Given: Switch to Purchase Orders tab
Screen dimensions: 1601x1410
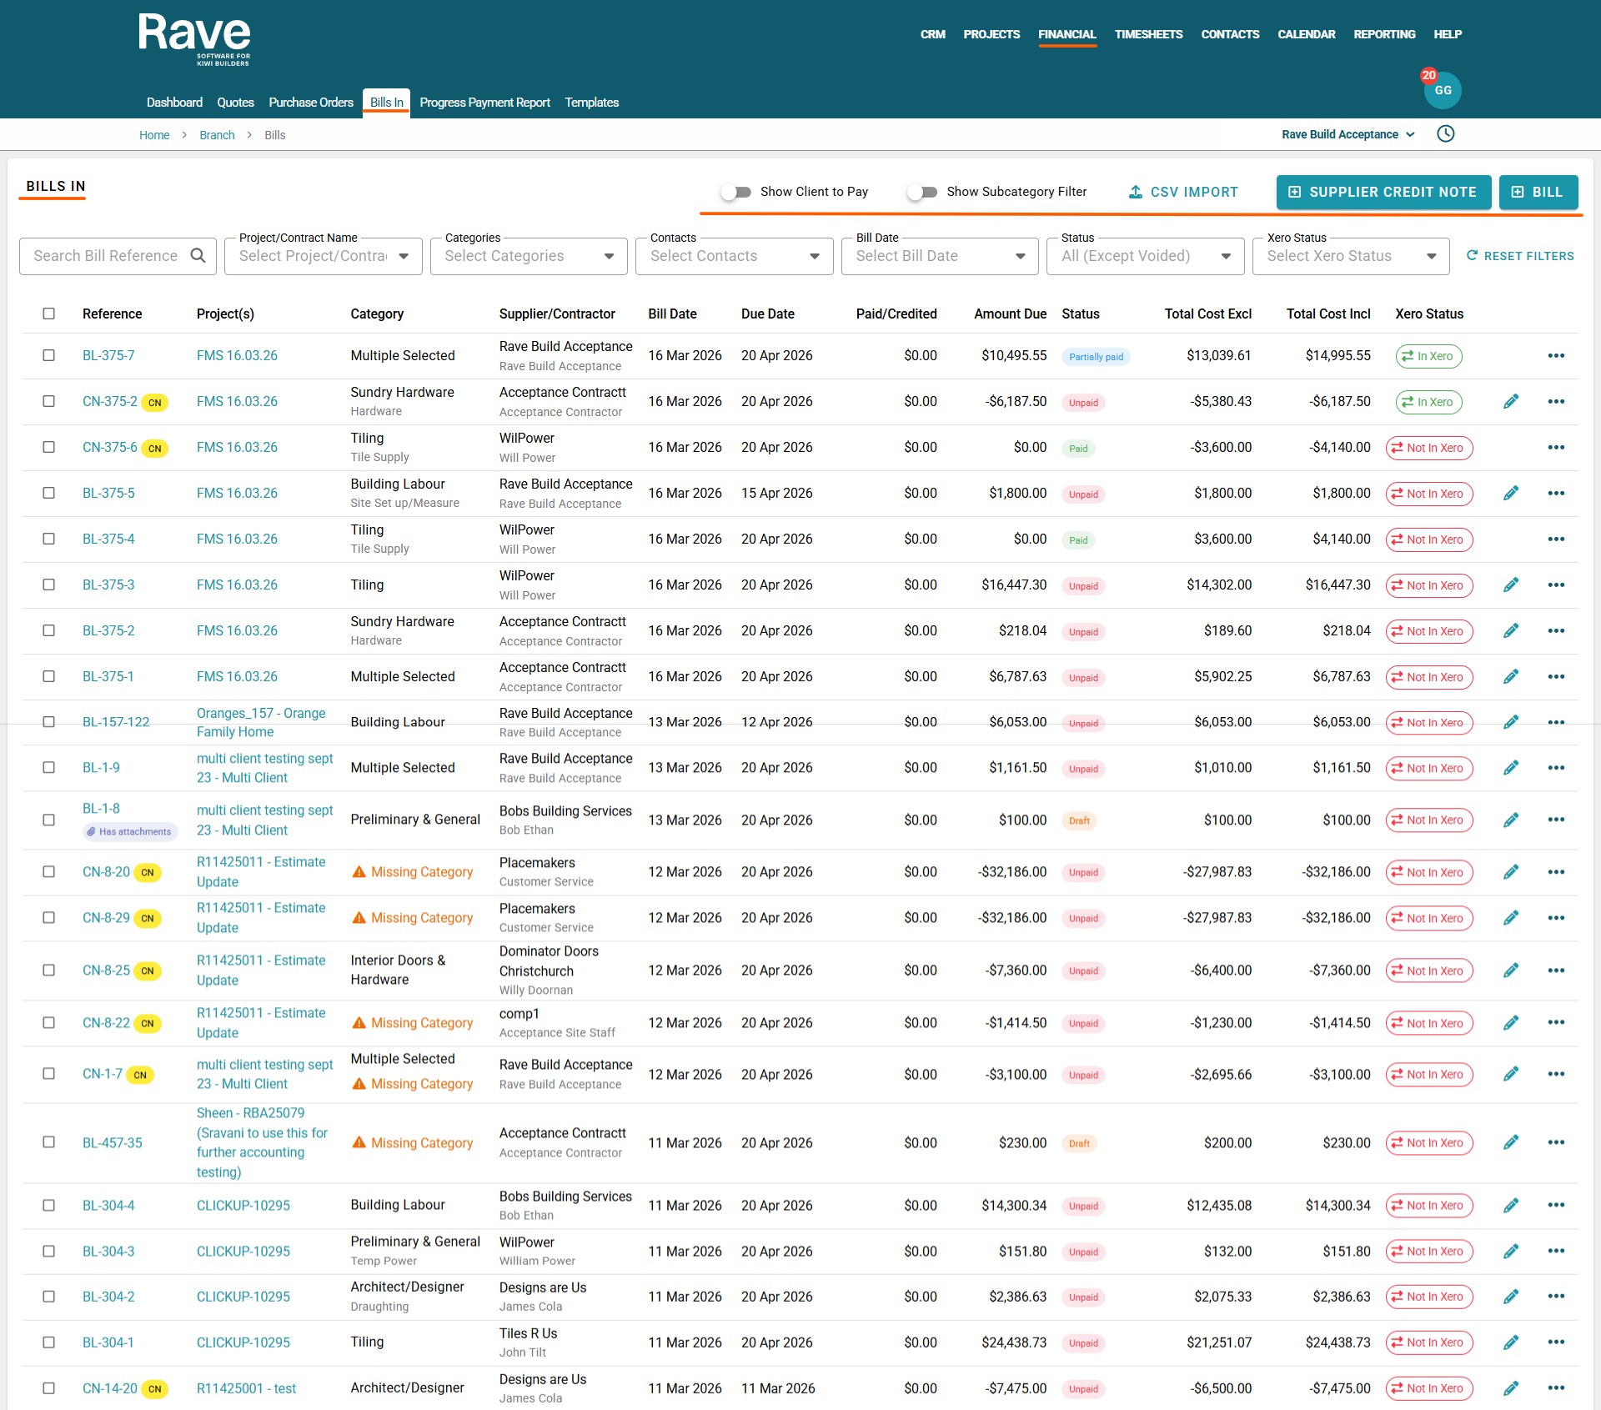Looking at the screenshot, I should point(310,103).
